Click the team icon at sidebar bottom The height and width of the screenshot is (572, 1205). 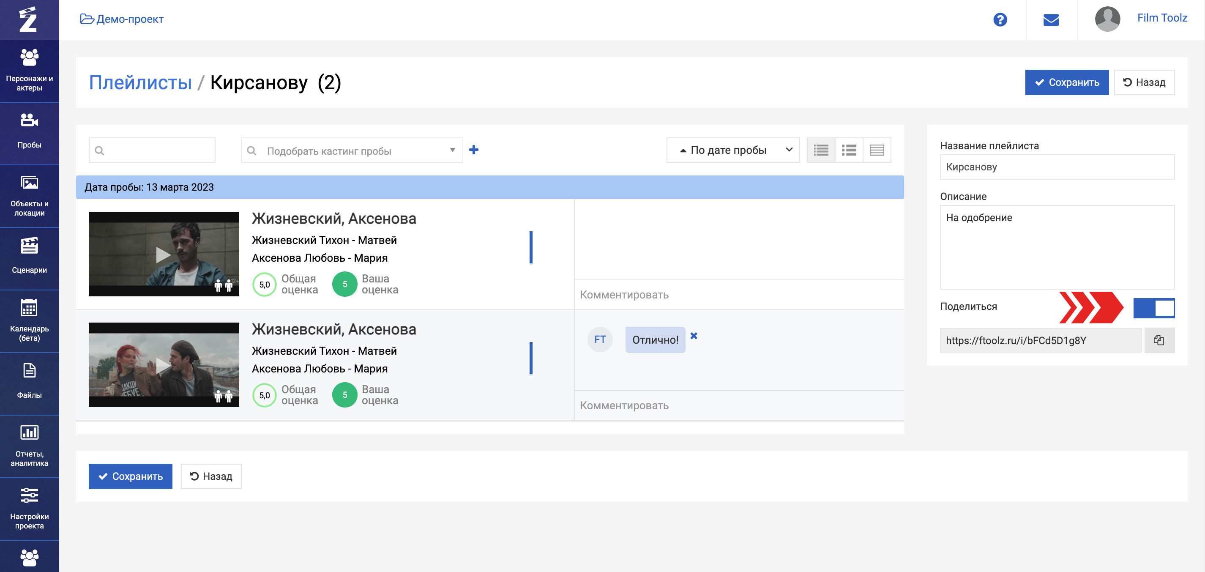(x=30, y=557)
